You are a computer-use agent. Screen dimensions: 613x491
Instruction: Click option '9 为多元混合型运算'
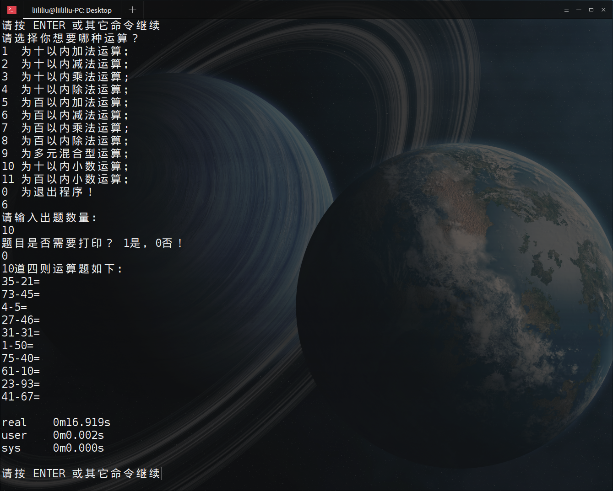[65, 154]
